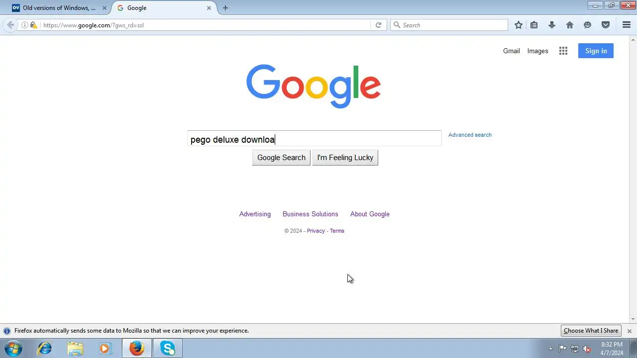Open the Hello chat smiley icon
This screenshot has height=358, width=637.
coord(588,25)
